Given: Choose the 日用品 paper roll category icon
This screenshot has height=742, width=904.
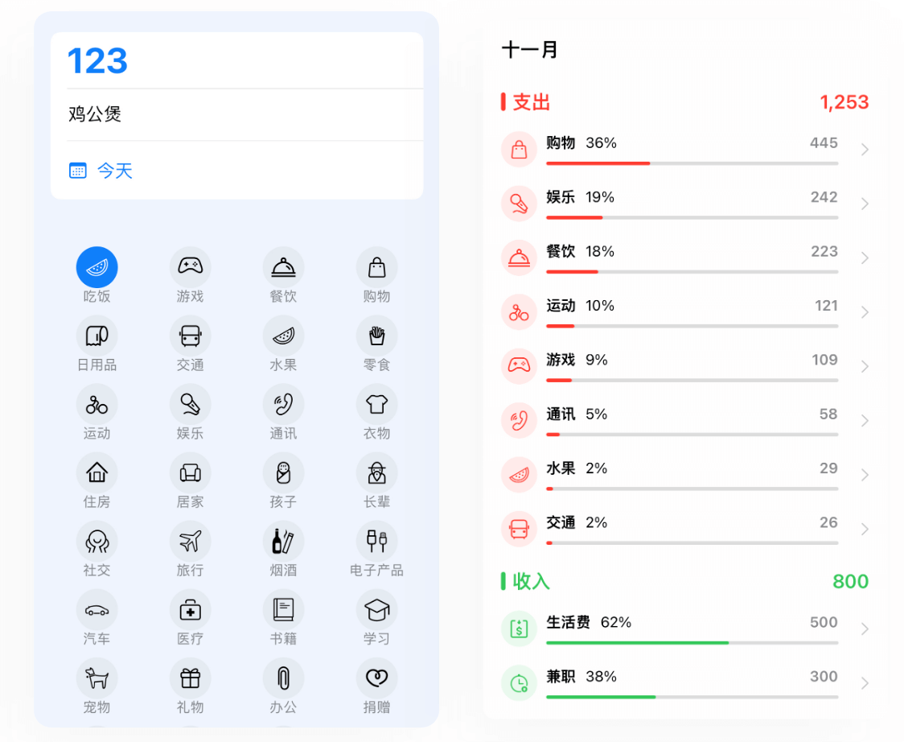Looking at the screenshot, I should (x=97, y=336).
